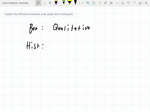Open the shapes tool
Screen dimensions: 150x112
tap(88, 3)
